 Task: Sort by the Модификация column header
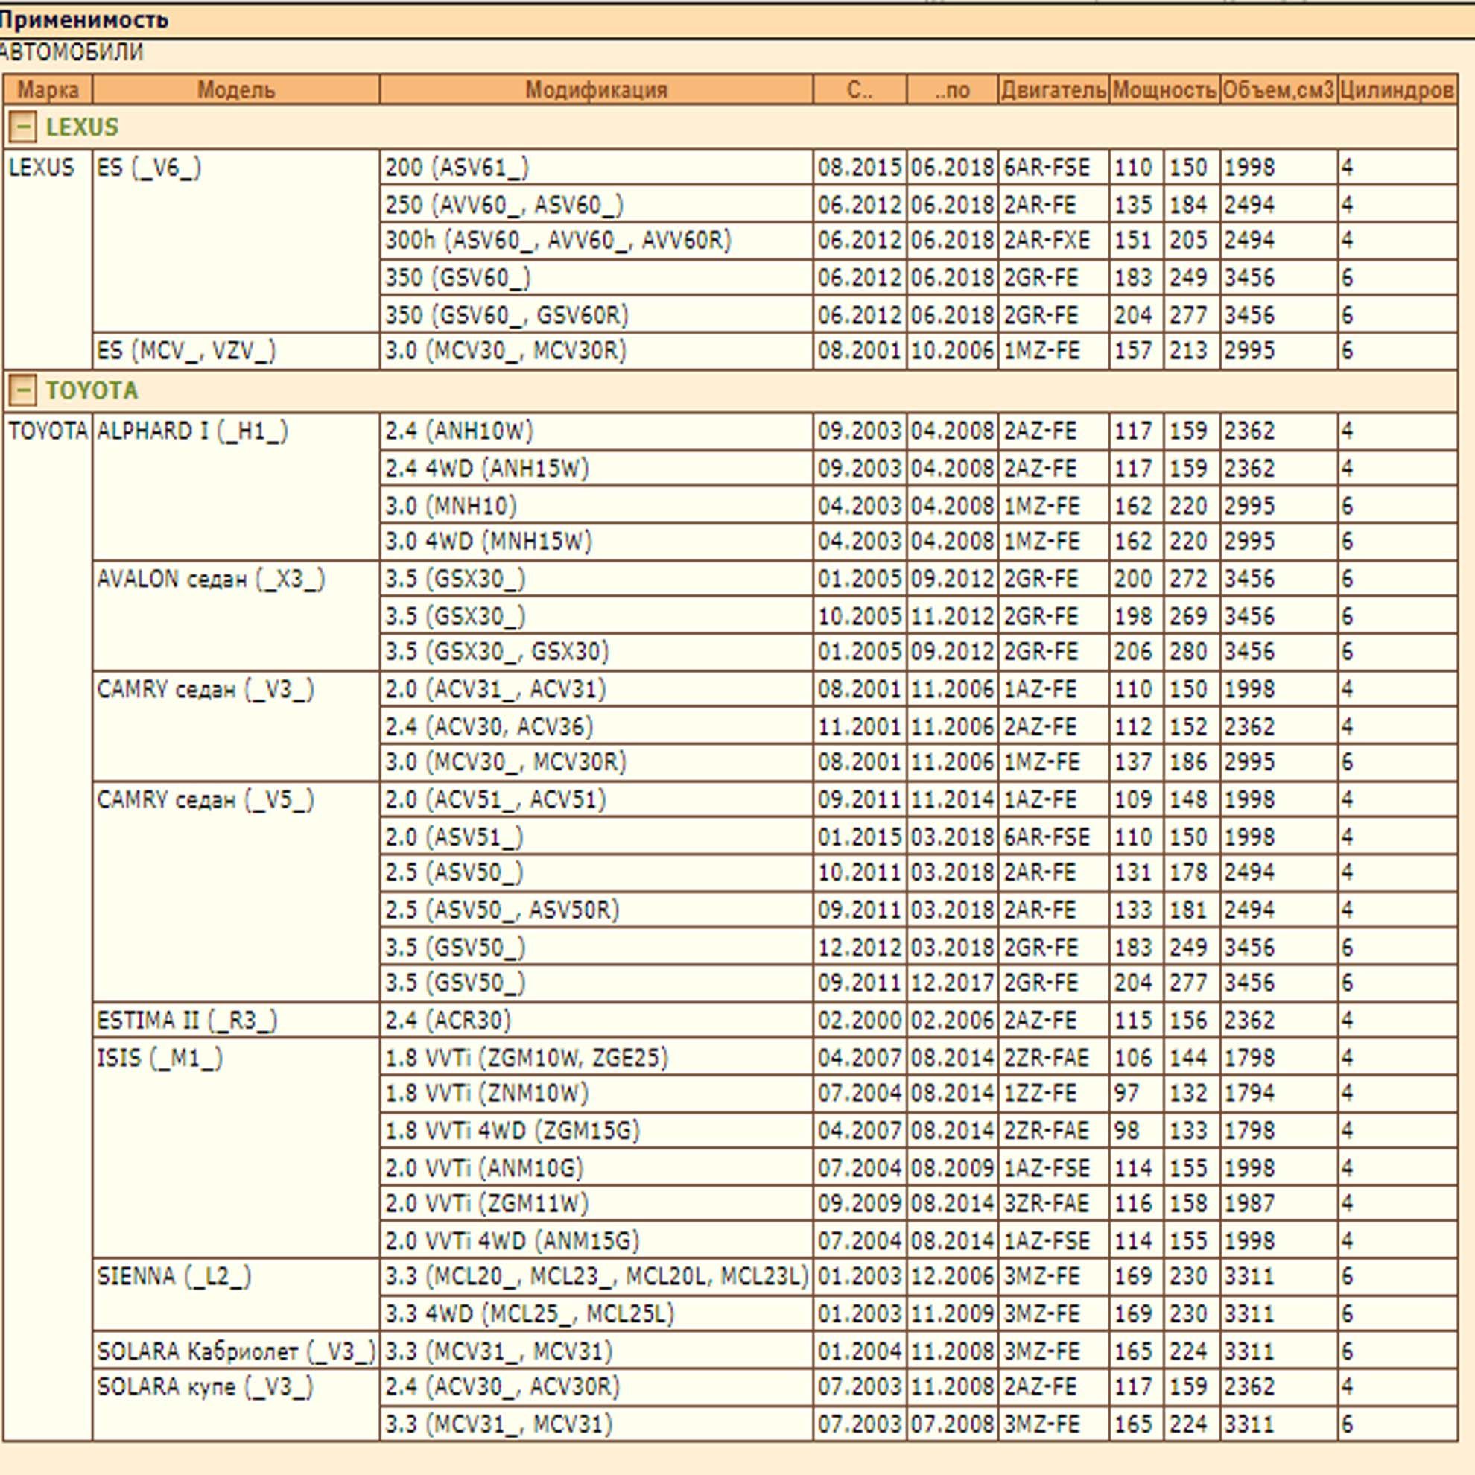pos(596,90)
